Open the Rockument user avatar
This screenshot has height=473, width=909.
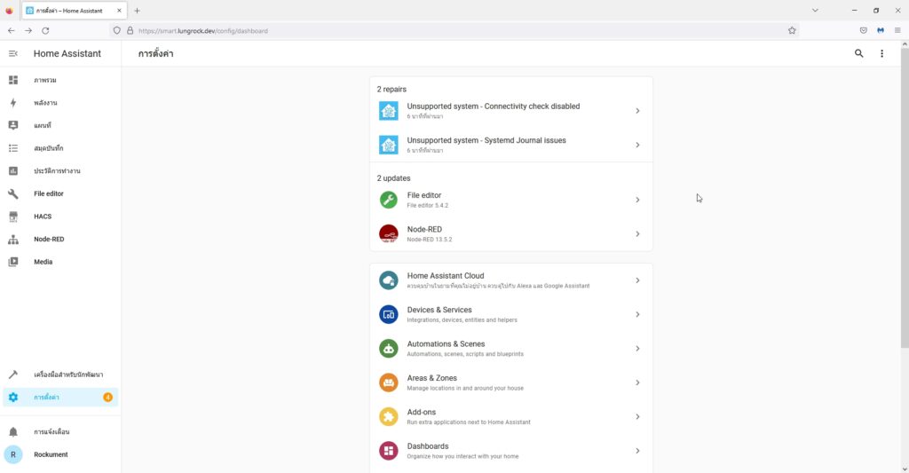click(13, 454)
